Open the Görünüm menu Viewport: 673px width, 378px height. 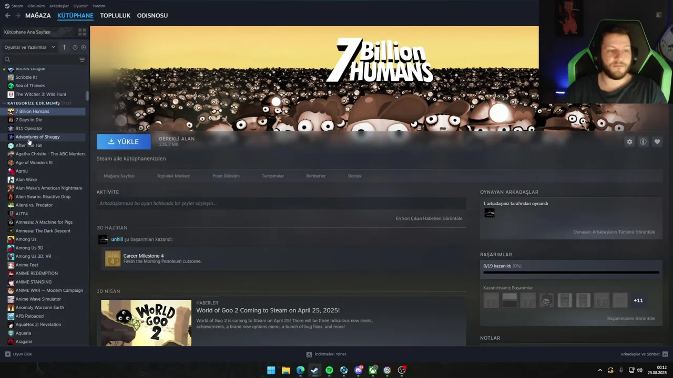36,6
